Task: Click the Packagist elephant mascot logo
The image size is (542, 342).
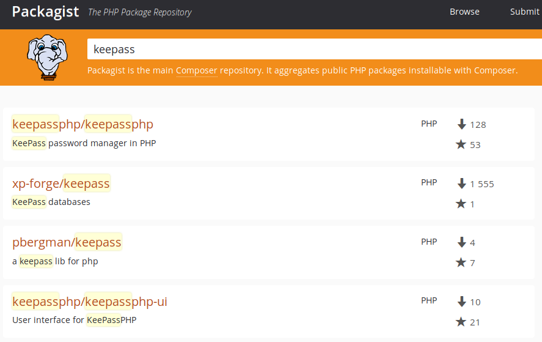Action: click(x=47, y=58)
